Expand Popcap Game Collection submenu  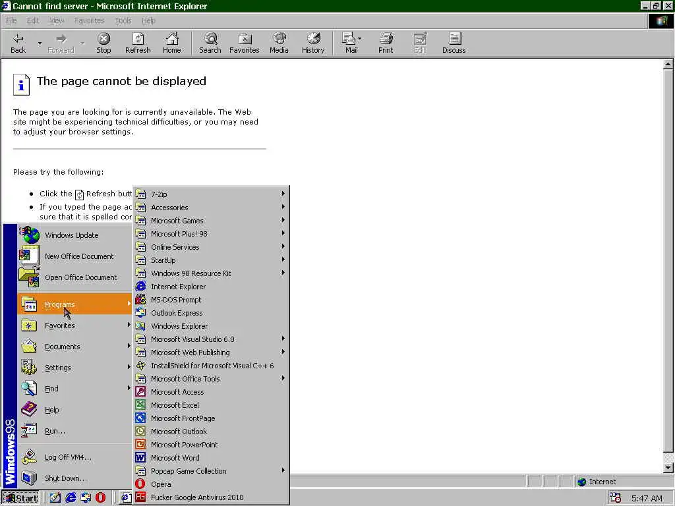coord(211,471)
